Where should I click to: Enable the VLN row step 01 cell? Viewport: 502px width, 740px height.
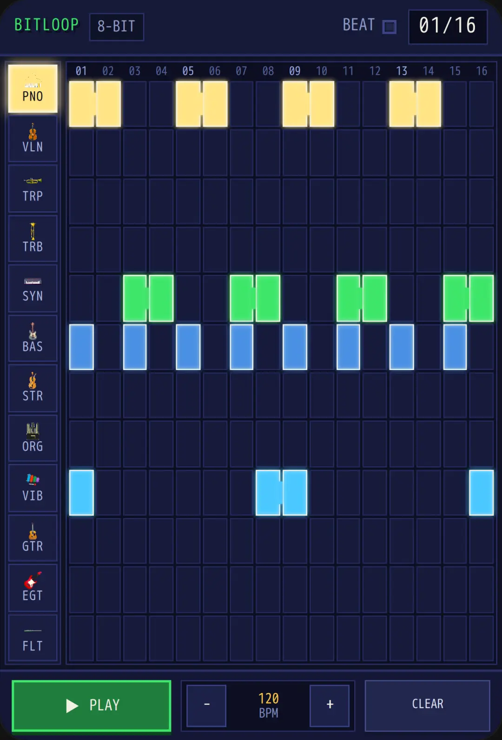81,153
